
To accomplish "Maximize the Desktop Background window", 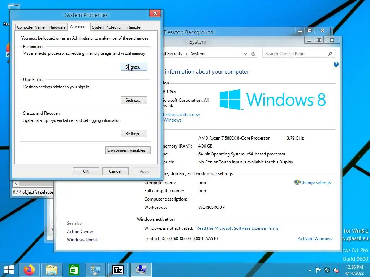I will [310, 31].
